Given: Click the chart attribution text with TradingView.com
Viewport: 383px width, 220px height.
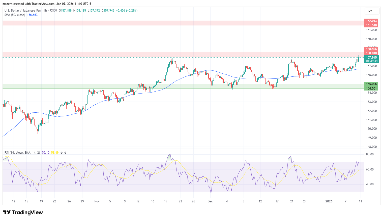Looking at the screenshot, I should pos(47,4).
